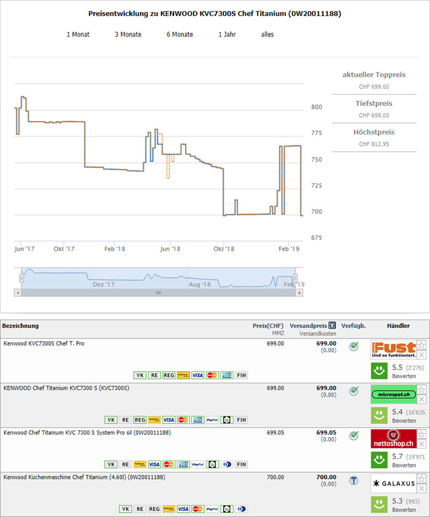The image size is (430, 517).
Task: Click the Galaxus availability status icon
Action: [353, 480]
